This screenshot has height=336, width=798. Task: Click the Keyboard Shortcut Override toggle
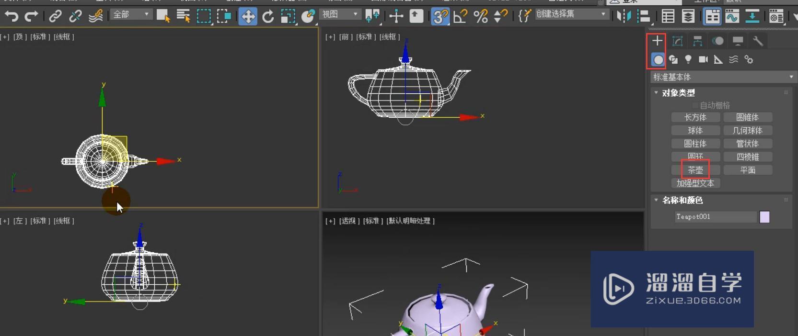[416, 16]
